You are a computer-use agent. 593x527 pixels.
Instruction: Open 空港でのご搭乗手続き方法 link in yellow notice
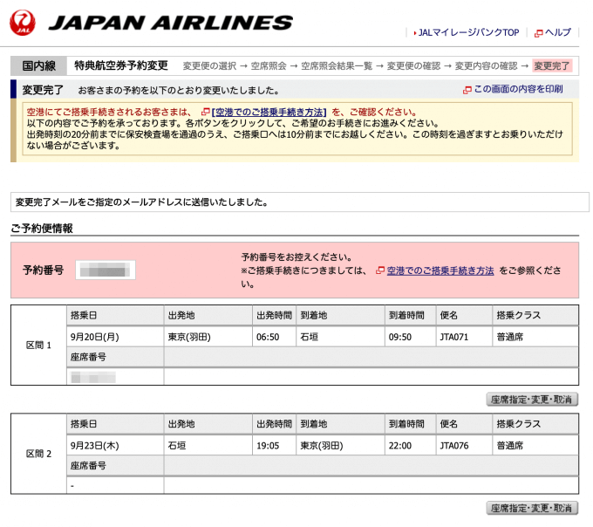pyautogui.click(x=269, y=113)
